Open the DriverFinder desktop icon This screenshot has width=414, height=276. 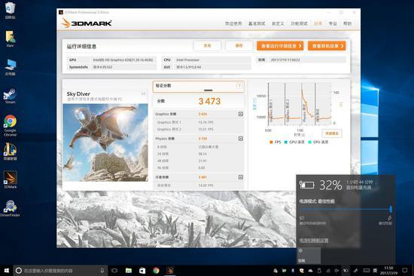pos(10,208)
